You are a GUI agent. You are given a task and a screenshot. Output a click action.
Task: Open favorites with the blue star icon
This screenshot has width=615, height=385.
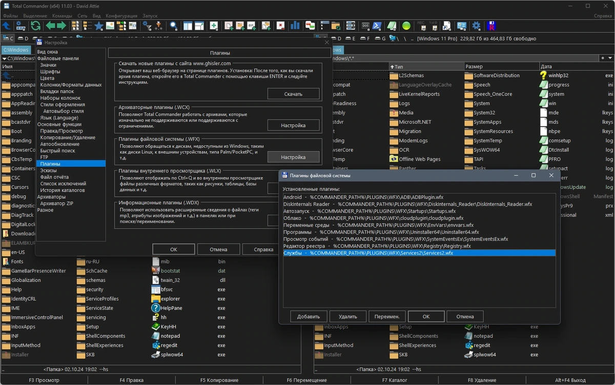click(98, 26)
